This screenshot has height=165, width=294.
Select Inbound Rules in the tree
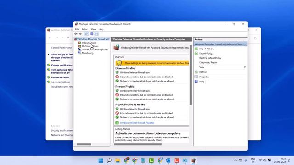click(89, 43)
